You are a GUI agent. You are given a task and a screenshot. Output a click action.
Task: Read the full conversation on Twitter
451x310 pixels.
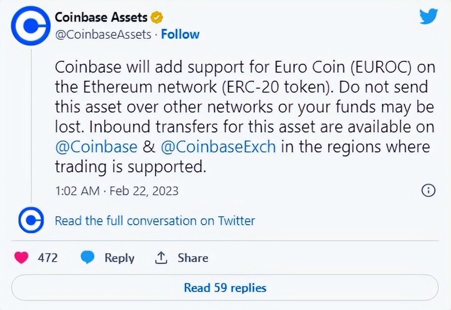coord(154,220)
